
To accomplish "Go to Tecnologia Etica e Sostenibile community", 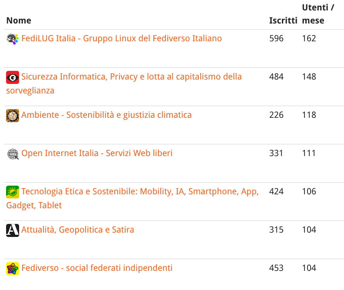I will [x=140, y=192].
